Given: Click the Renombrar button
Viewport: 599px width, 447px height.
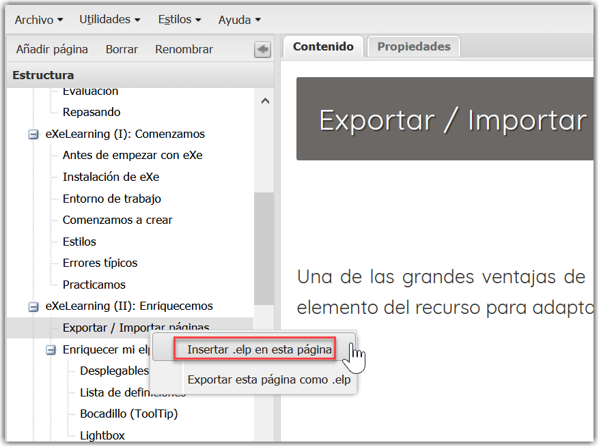Looking at the screenshot, I should 184,49.
